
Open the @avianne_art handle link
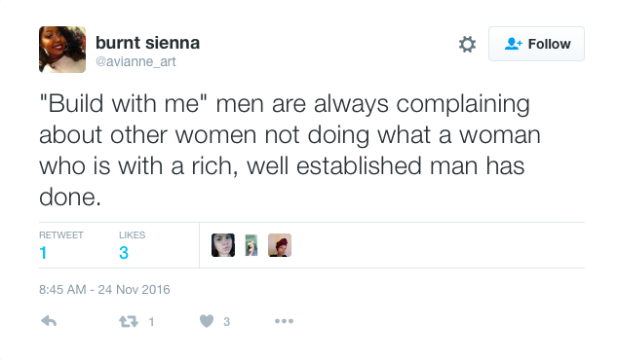click(135, 61)
